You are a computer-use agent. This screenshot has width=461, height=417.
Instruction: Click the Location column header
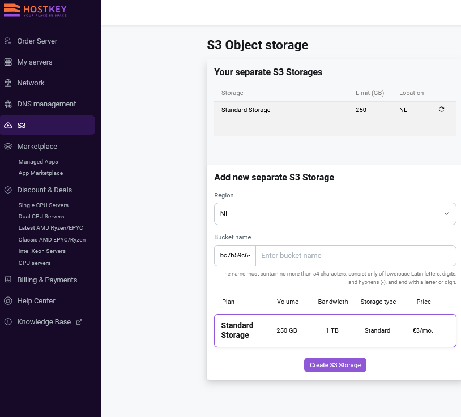pyautogui.click(x=411, y=93)
